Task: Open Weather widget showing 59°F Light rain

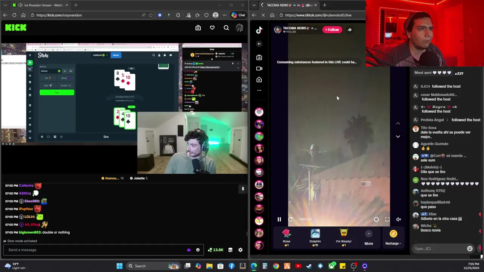Action: click(15, 266)
